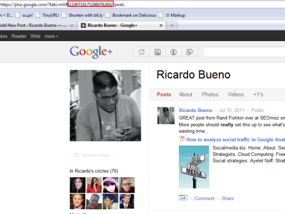
Task: Select the Posts profile tab
Action: [164, 94]
